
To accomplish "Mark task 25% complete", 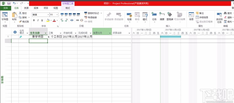I will [x=66, y=15].
